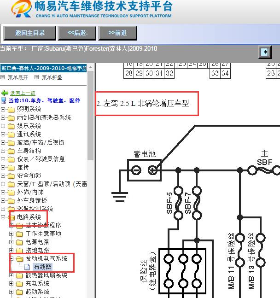Open the 娱乐系统 folder icon
Image resolution: width=280 pixels, height=298 pixels.
pos(11,126)
